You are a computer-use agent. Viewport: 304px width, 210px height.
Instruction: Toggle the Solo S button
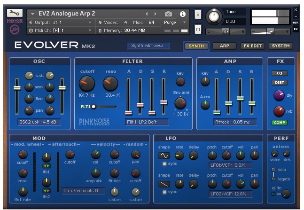click(198, 14)
